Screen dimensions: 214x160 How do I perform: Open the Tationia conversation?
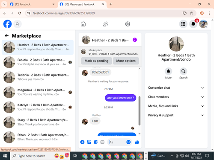(38, 77)
